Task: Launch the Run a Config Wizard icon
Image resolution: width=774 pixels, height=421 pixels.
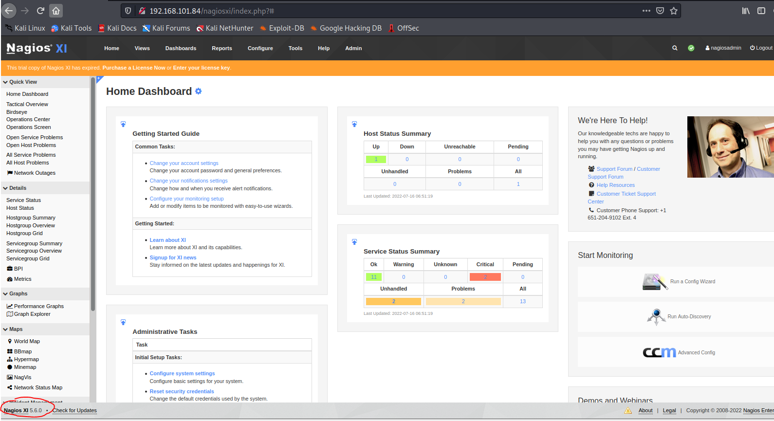Action: pyautogui.click(x=655, y=282)
